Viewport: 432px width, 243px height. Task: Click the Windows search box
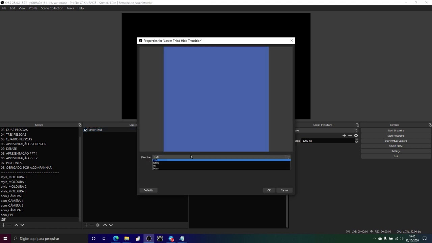pyautogui.click(x=49, y=239)
